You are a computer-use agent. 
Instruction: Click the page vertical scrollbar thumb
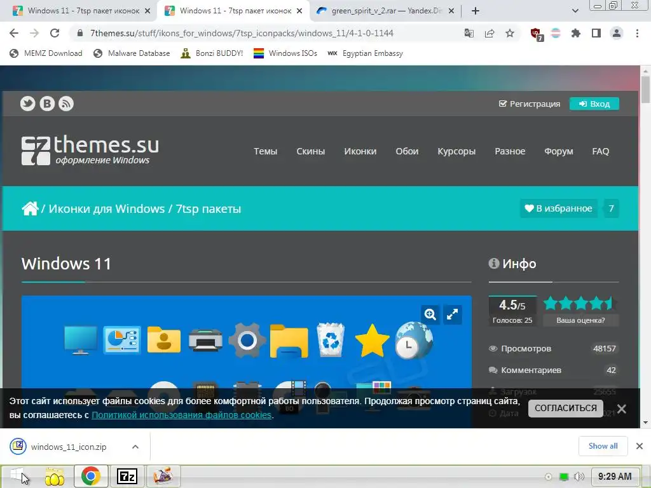coord(645,89)
